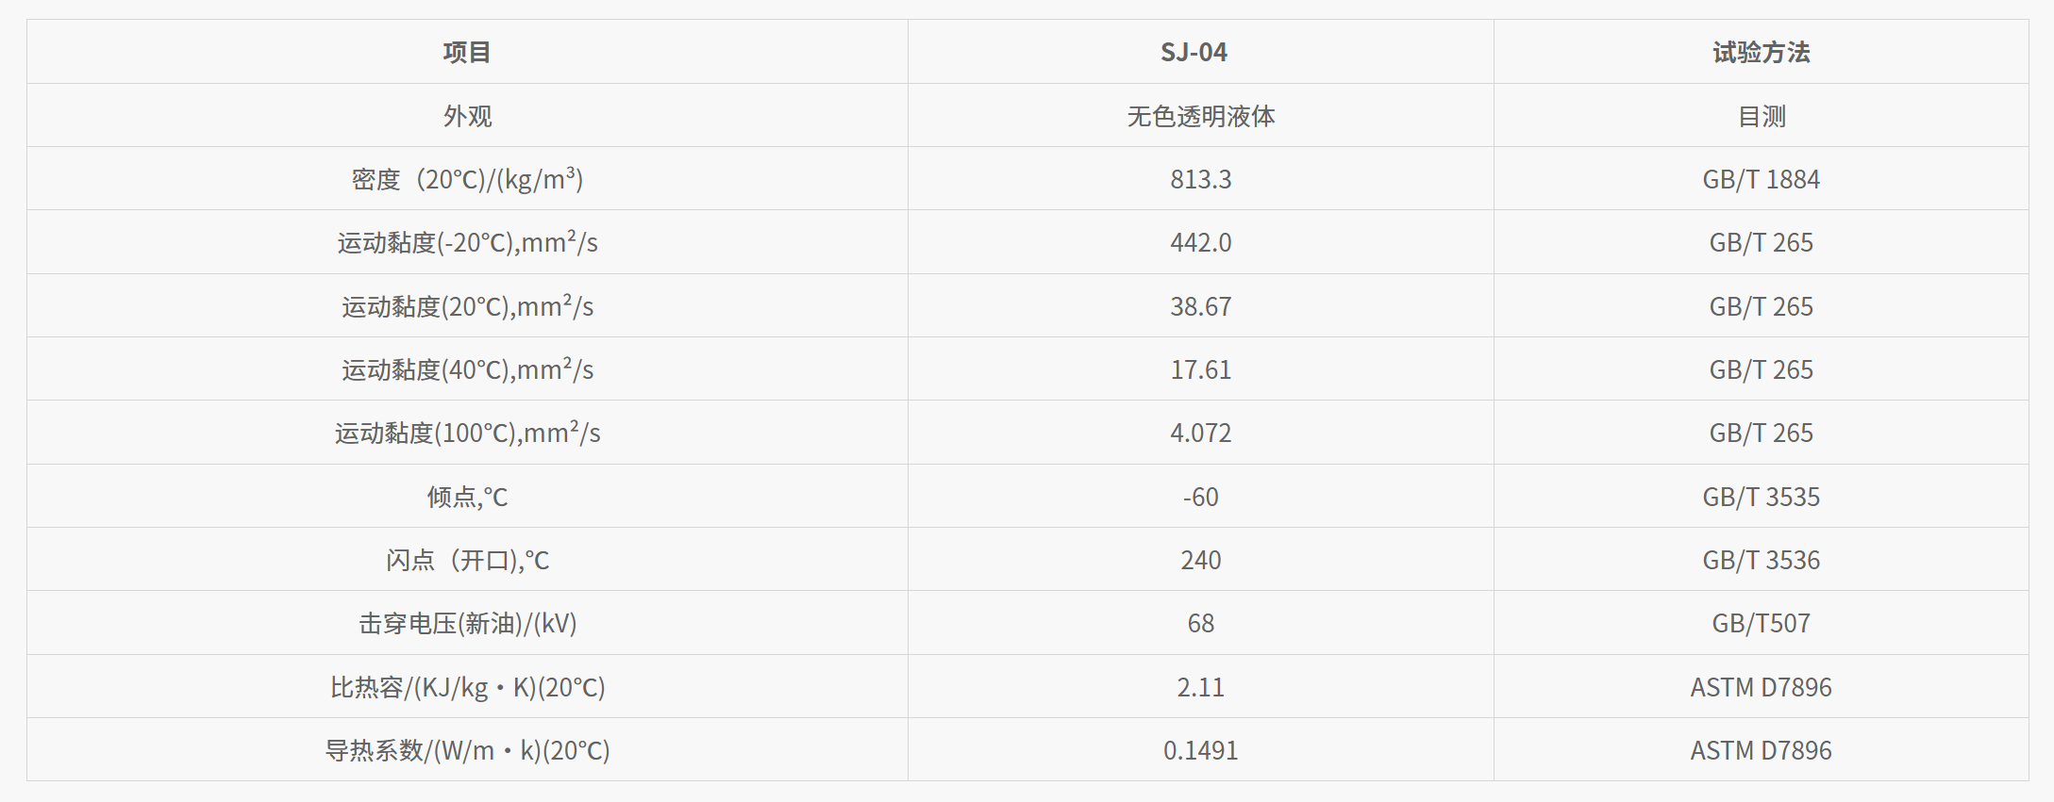
Task: Select the value 17.61
Action: click(1200, 369)
